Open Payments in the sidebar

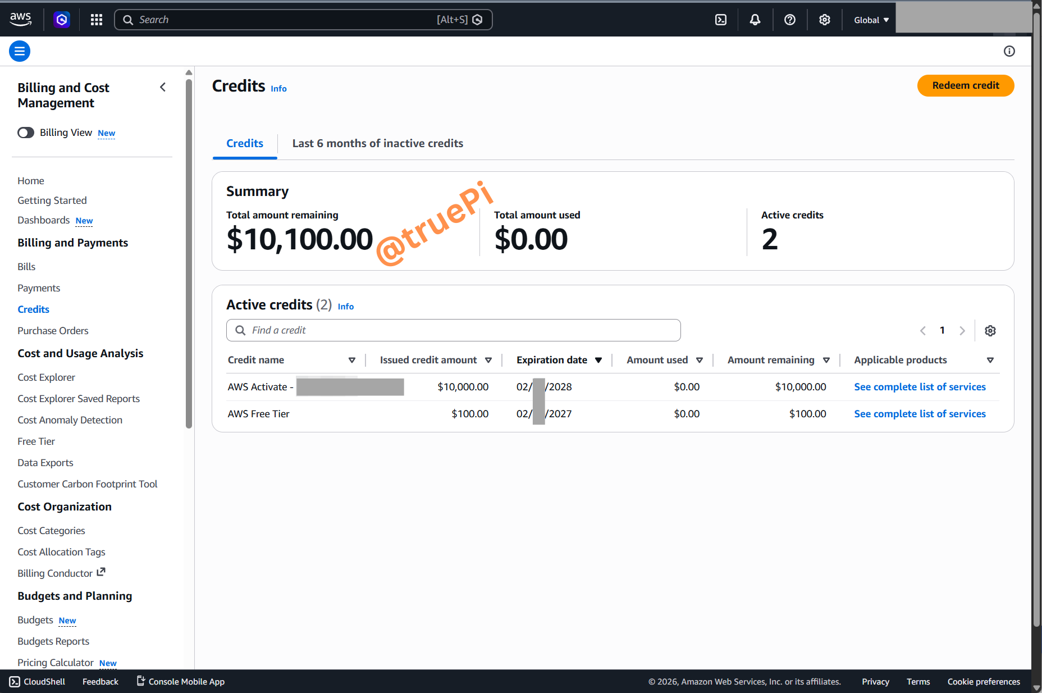point(39,288)
